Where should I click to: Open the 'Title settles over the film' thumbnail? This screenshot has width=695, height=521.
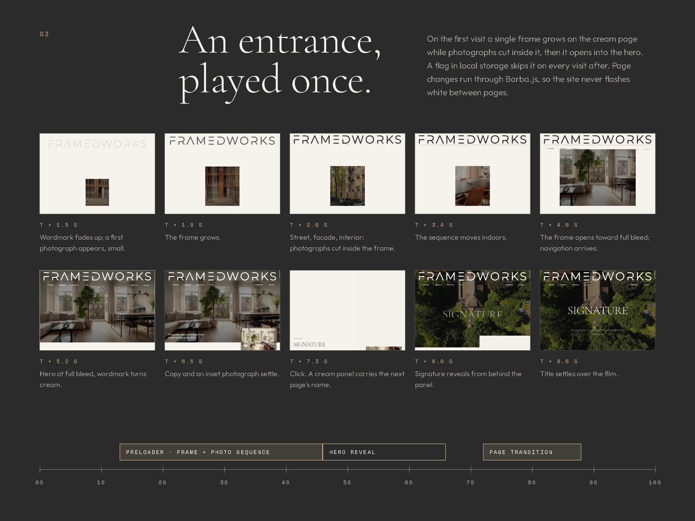coord(598,310)
